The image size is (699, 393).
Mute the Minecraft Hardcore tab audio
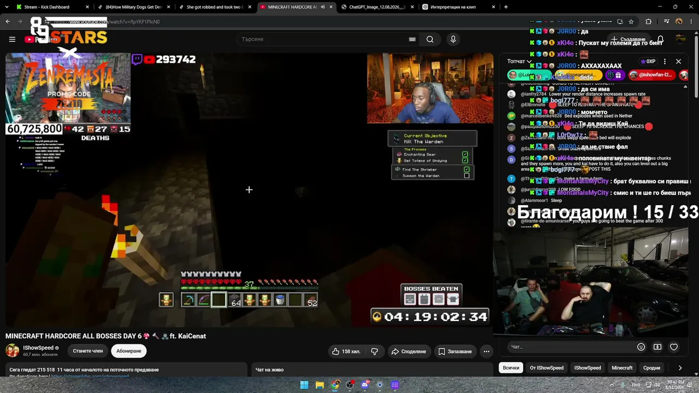pyautogui.click(x=323, y=7)
